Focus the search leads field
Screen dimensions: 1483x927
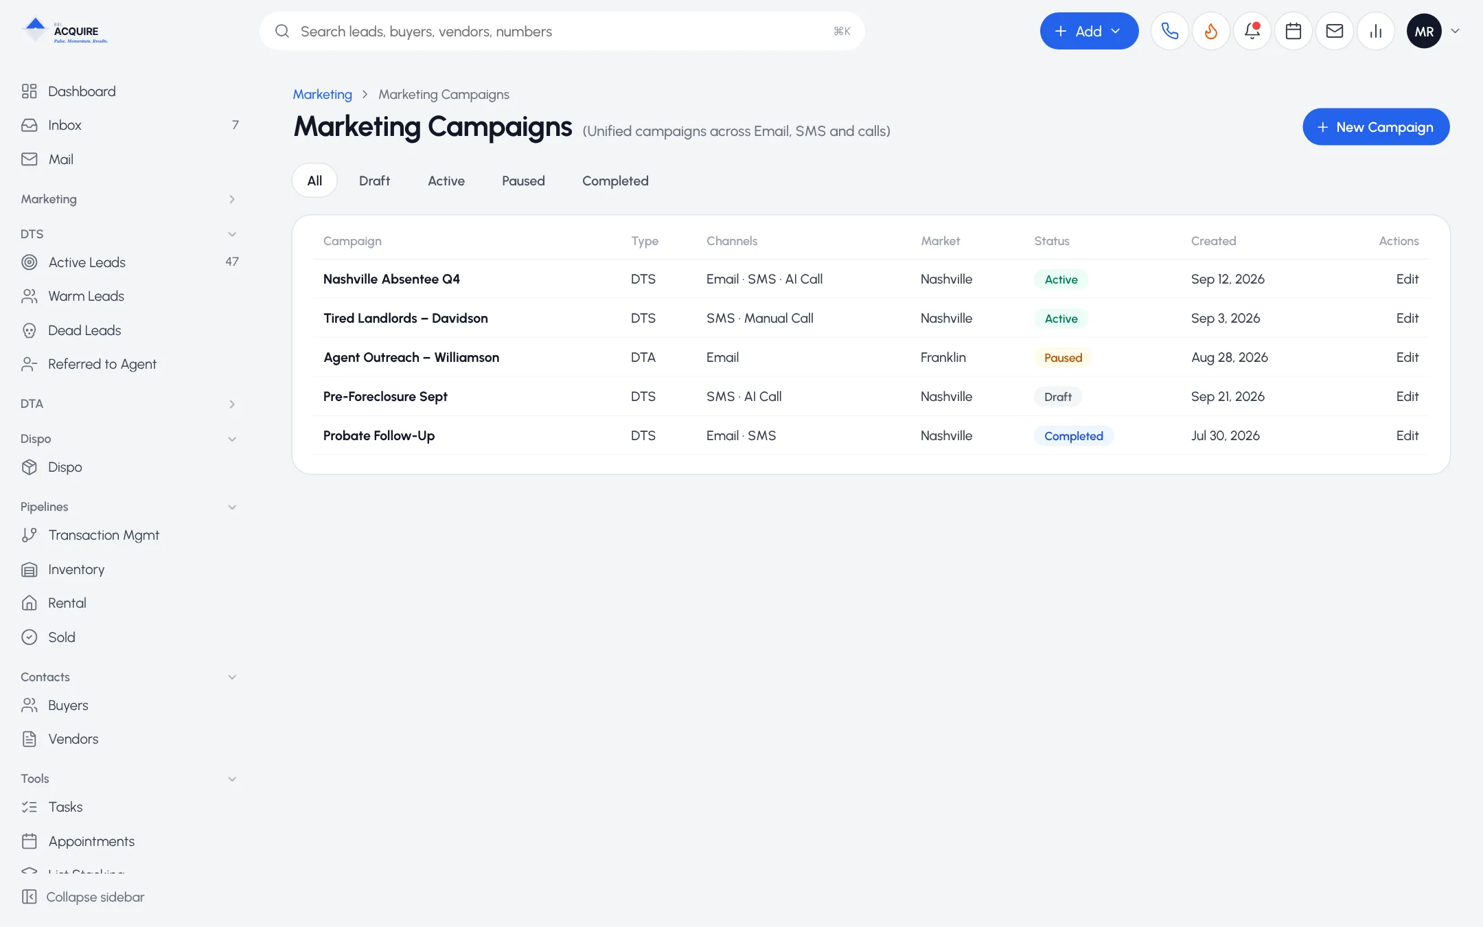point(562,31)
